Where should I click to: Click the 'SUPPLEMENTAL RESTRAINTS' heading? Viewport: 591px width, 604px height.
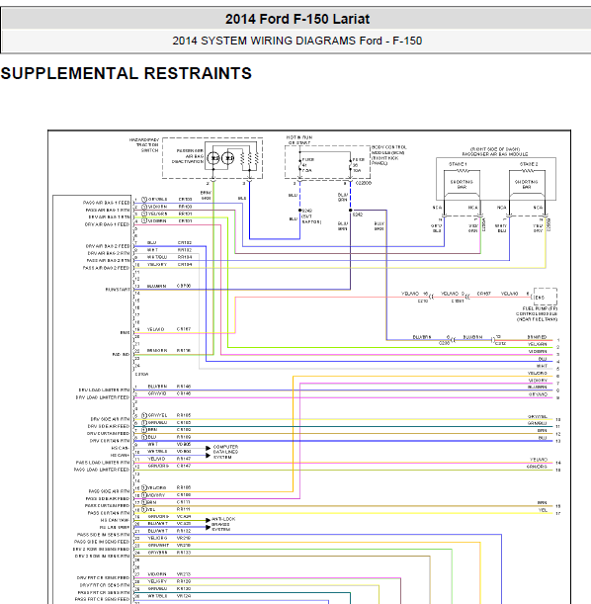127,73
